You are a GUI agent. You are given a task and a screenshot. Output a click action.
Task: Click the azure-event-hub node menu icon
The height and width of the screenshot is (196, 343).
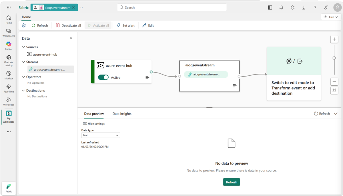click(147, 77)
